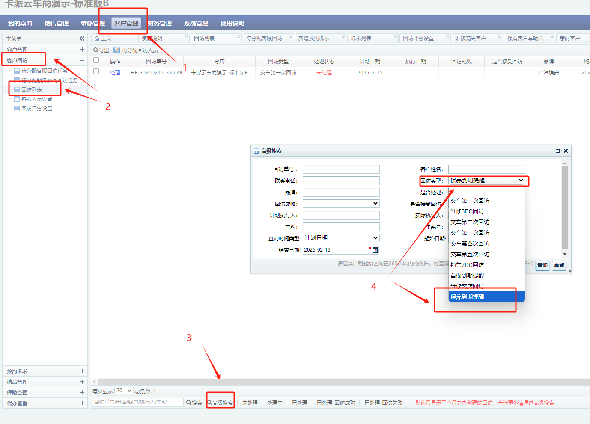Viewport: 590px width, 424px height.
Task: Close the 高级搜索 dialog
Action: click(x=566, y=151)
